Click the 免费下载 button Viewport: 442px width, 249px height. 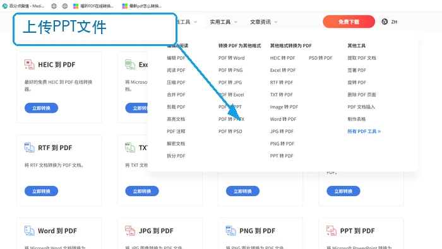349,21
